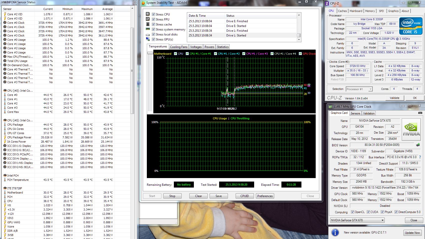Screen dimensions: 425x239
Task: Click the CPUID button
Action: point(244,196)
